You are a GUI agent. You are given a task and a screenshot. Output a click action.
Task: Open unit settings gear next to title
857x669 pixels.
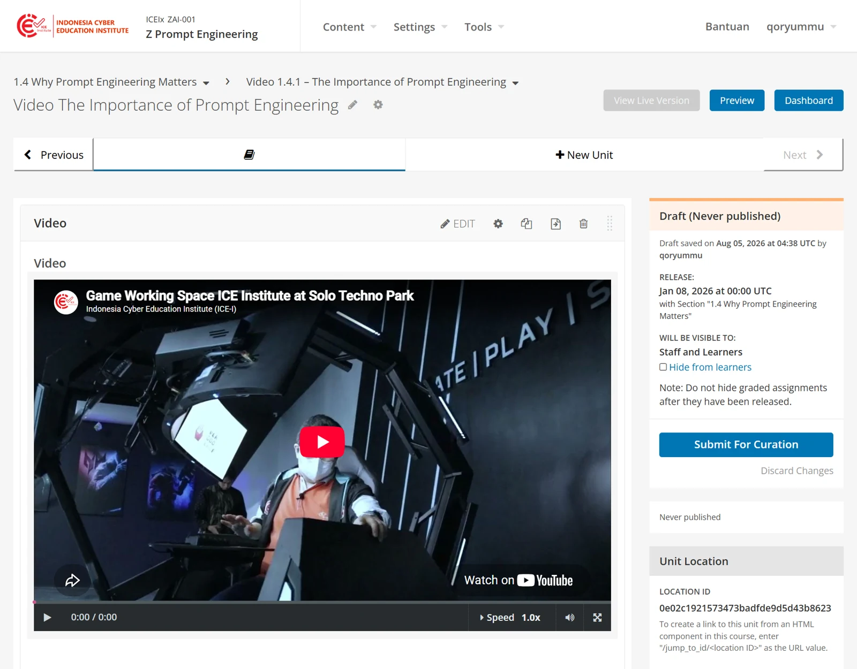378,105
